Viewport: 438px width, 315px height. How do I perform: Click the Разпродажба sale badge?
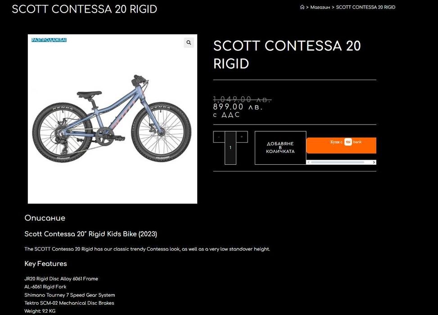[49, 40]
